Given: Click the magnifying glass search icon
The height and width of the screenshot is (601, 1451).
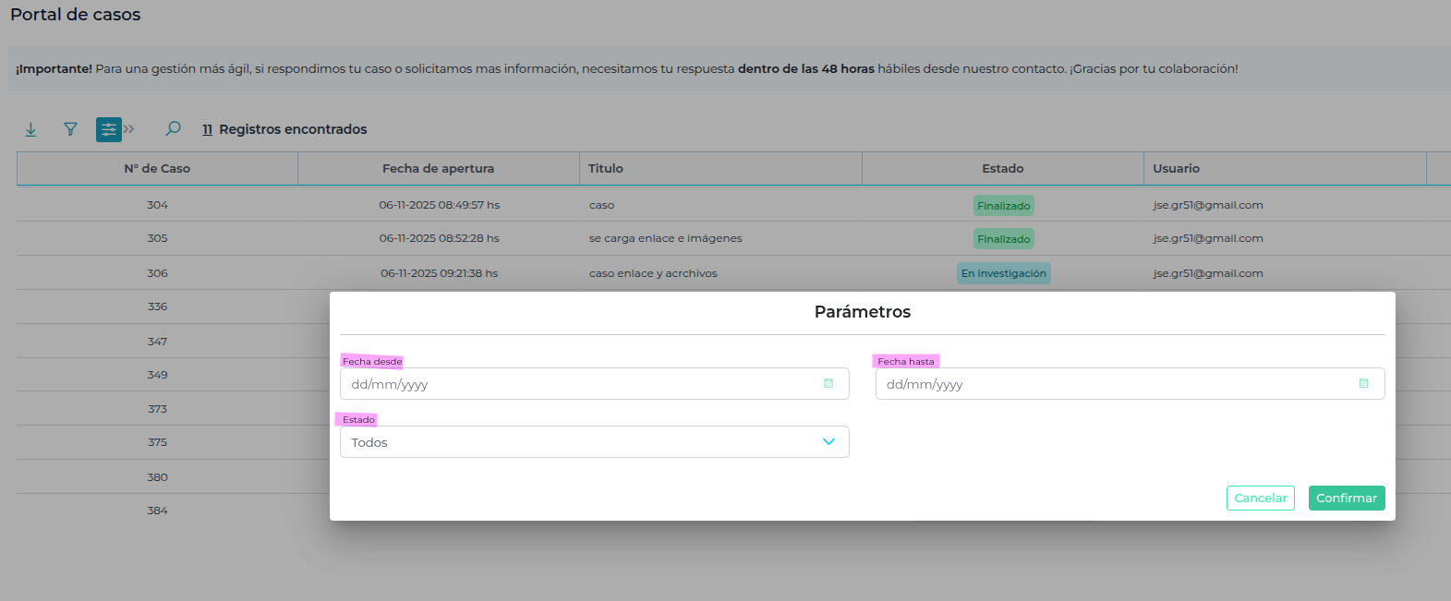Looking at the screenshot, I should pyautogui.click(x=173, y=129).
